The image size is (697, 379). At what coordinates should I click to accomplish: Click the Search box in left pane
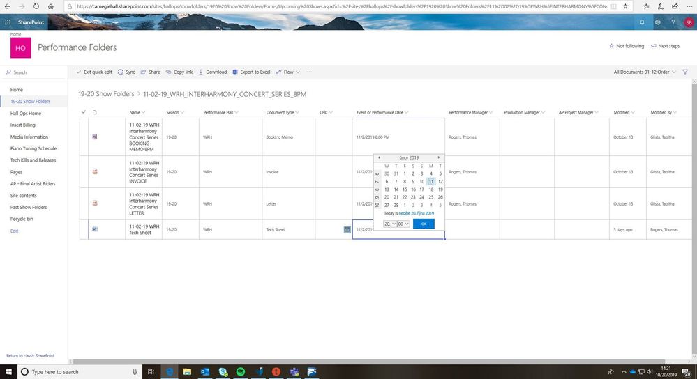click(x=33, y=72)
